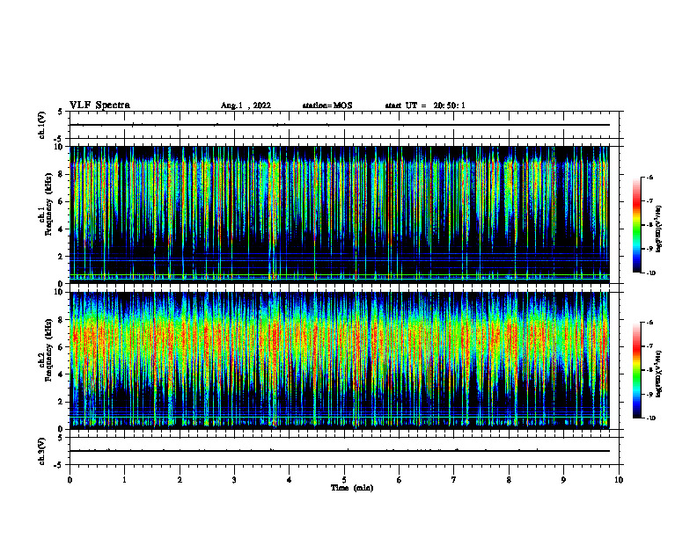Click the "-10" label on ch.1 color bar
The width and height of the screenshot is (697, 538).
(x=651, y=273)
